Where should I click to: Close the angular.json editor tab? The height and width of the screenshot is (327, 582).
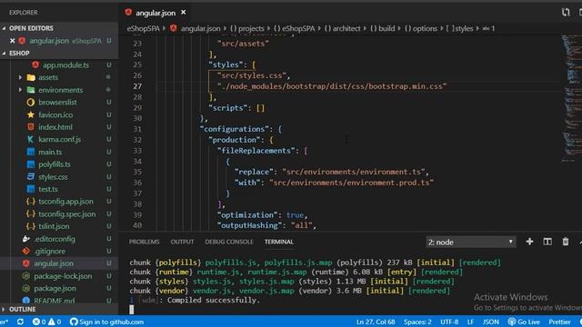point(184,12)
